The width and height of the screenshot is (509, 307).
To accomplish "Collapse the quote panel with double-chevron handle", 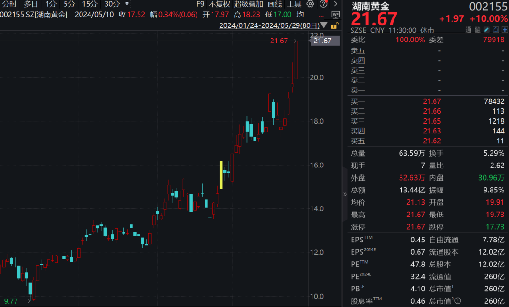I will pyautogui.click(x=345, y=194).
